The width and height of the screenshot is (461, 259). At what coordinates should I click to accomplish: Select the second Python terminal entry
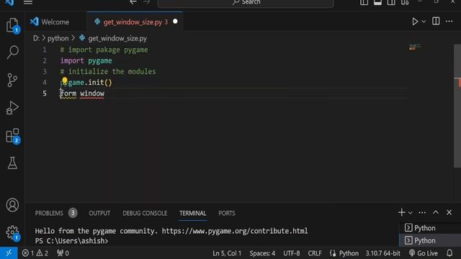(x=430, y=240)
